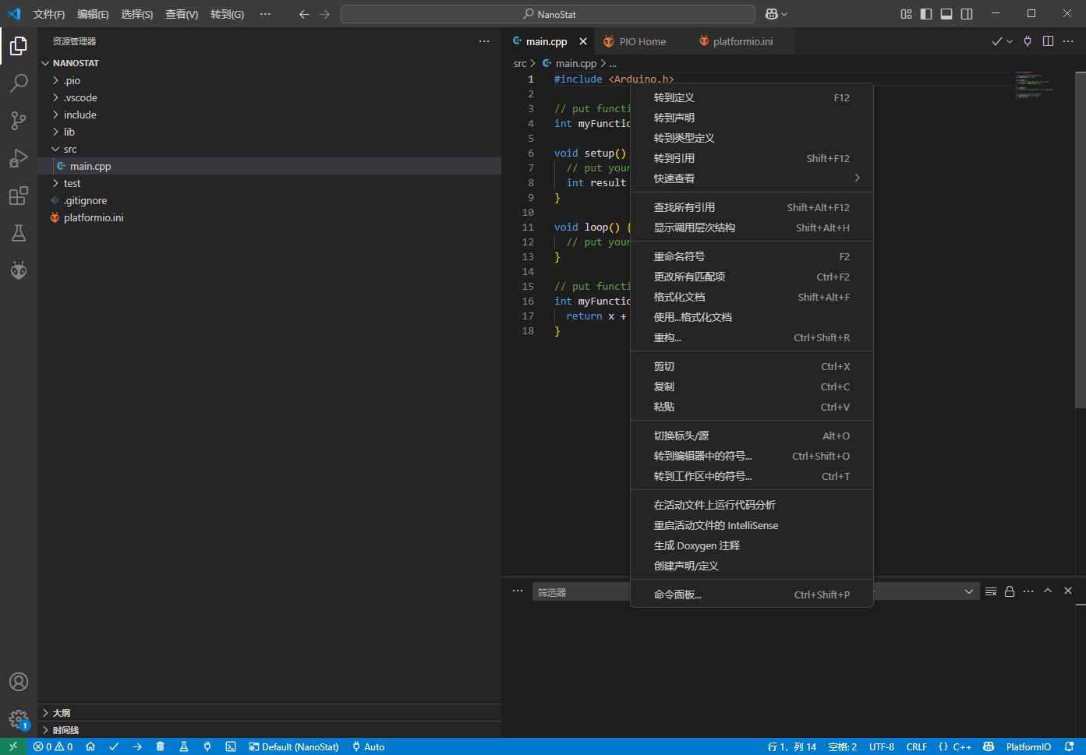Open PlatformIO terminal icon in status bar
This screenshot has height=755, width=1086.
231,746
